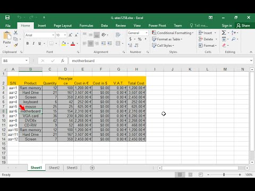Switch to the Sheet2 tab
This screenshot has width=255, height=191.
pos(54,168)
